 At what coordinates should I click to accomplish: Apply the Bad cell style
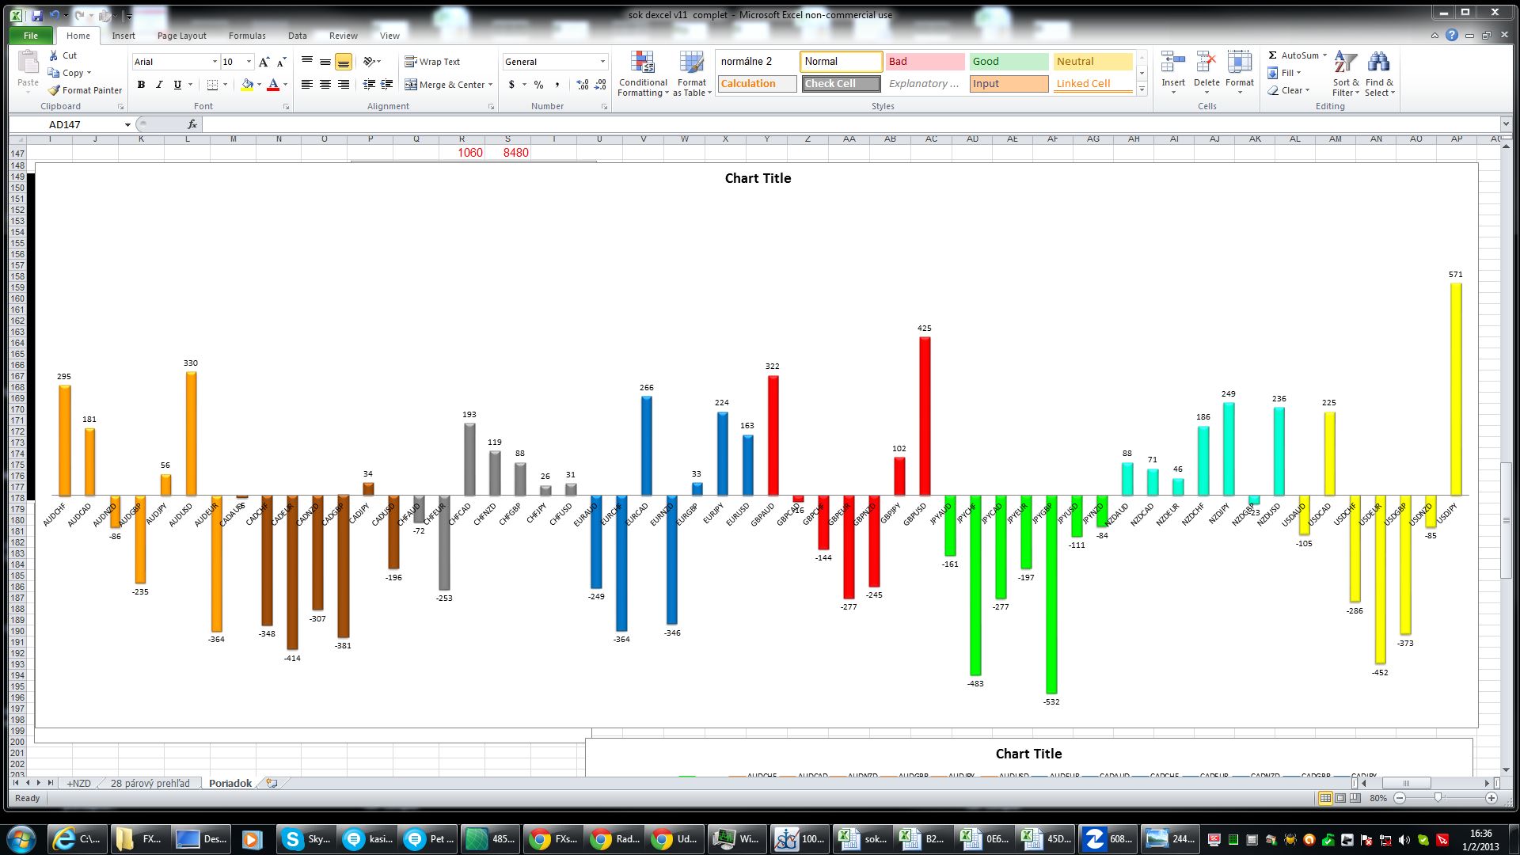[925, 61]
